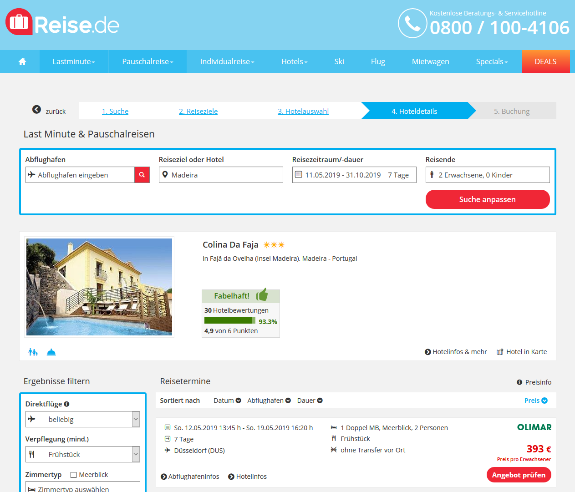Click the zurück back link
575x492 pixels.
[x=56, y=111]
